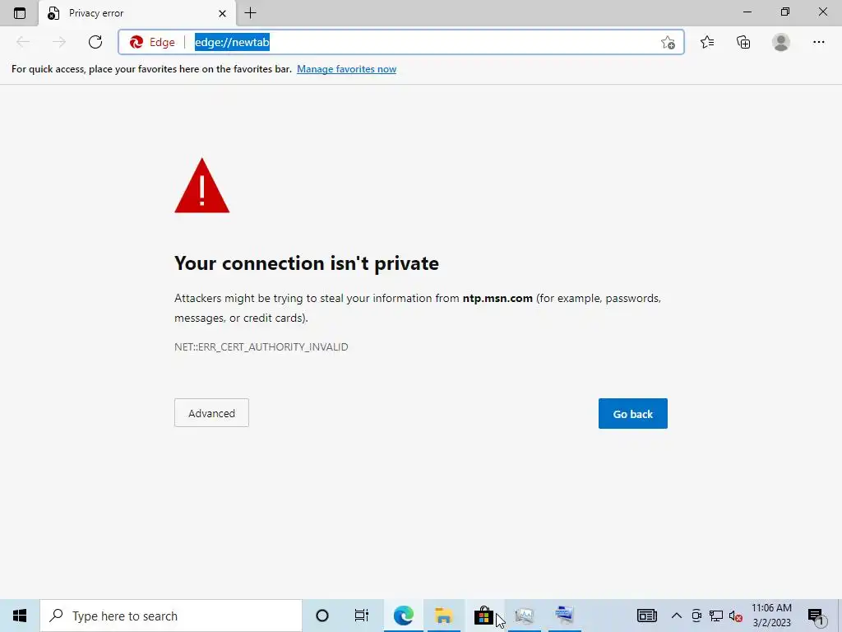Click the muted volume tray icon
Screen dimensions: 842x632
coord(736,616)
